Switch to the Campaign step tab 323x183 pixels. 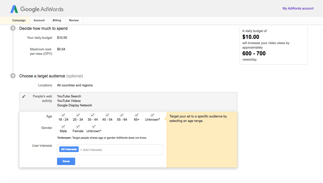[19, 20]
